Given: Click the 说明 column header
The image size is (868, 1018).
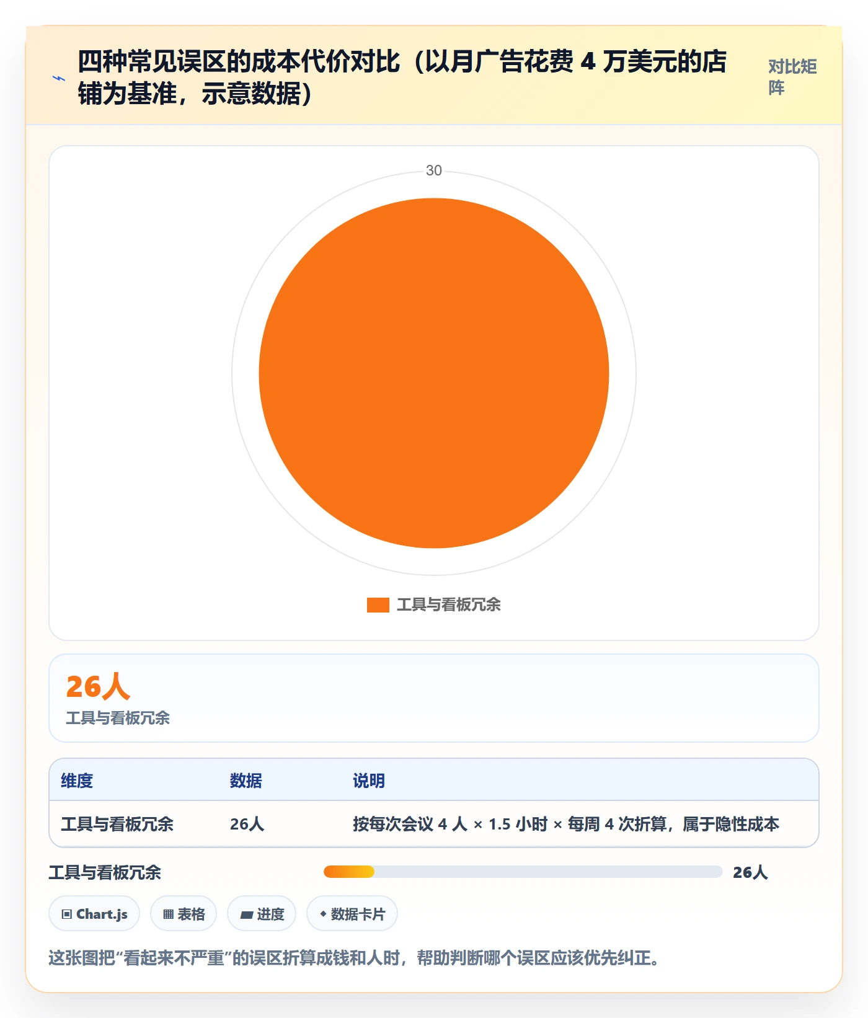Looking at the screenshot, I should [x=369, y=781].
